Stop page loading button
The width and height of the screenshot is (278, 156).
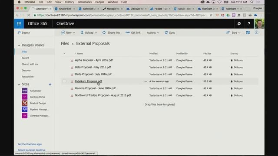click(x=28, y=15)
